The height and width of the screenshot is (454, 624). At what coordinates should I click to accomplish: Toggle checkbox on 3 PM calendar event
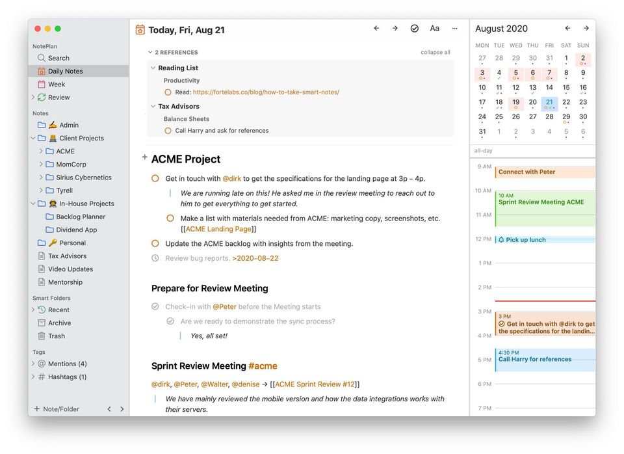click(x=502, y=324)
